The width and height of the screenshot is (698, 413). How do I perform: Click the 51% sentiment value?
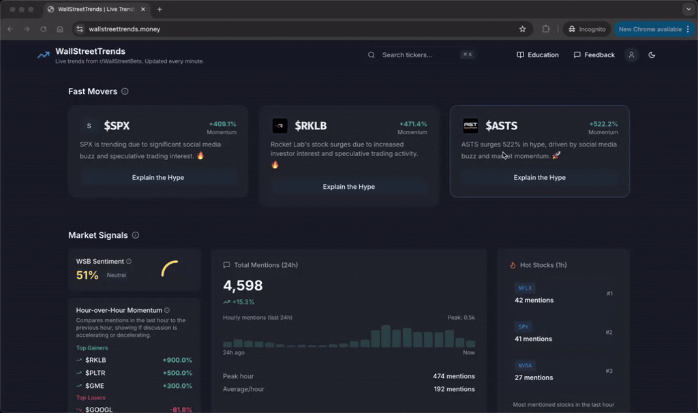pyautogui.click(x=87, y=275)
